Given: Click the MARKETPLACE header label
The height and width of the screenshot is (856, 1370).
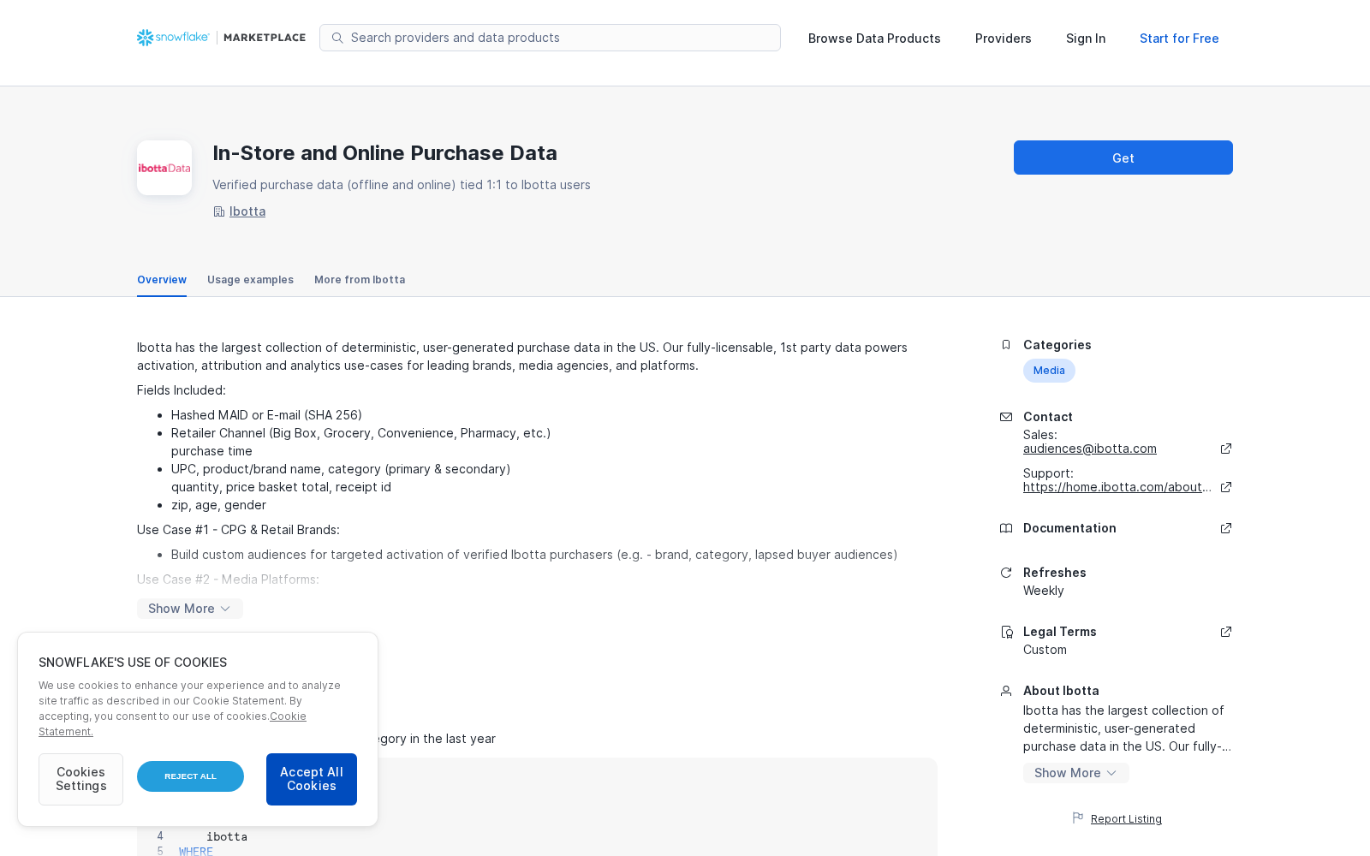Looking at the screenshot, I should tap(265, 38).
